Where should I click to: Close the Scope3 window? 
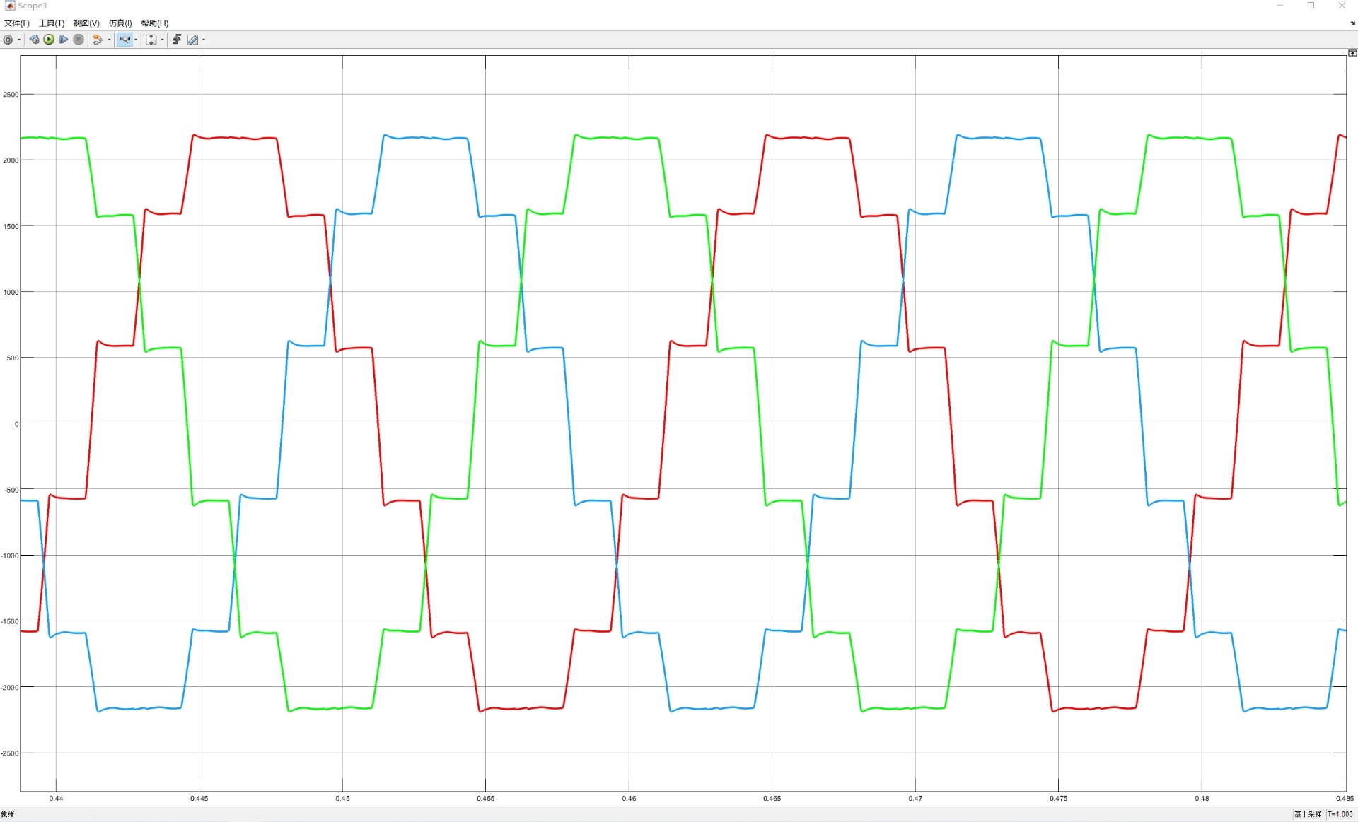1342,6
